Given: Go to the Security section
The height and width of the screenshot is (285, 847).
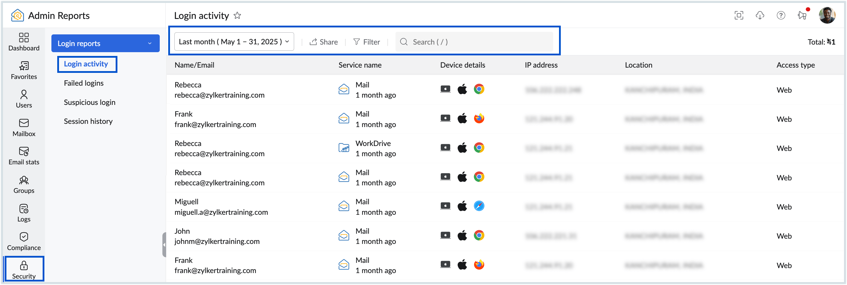Looking at the screenshot, I should (23, 269).
